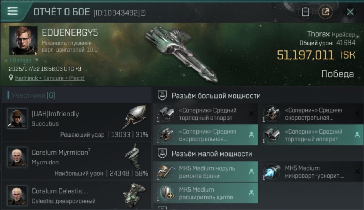Click the X mark on top-left торпедный аппарат
The image size is (364, 210).
251,113
